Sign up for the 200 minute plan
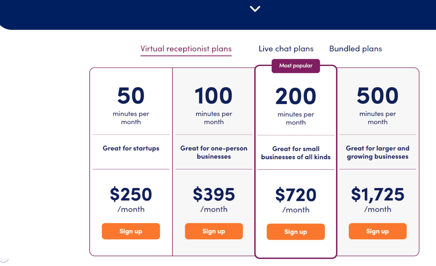Image resolution: width=436 pixels, height=266 pixels. click(x=295, y=232)
